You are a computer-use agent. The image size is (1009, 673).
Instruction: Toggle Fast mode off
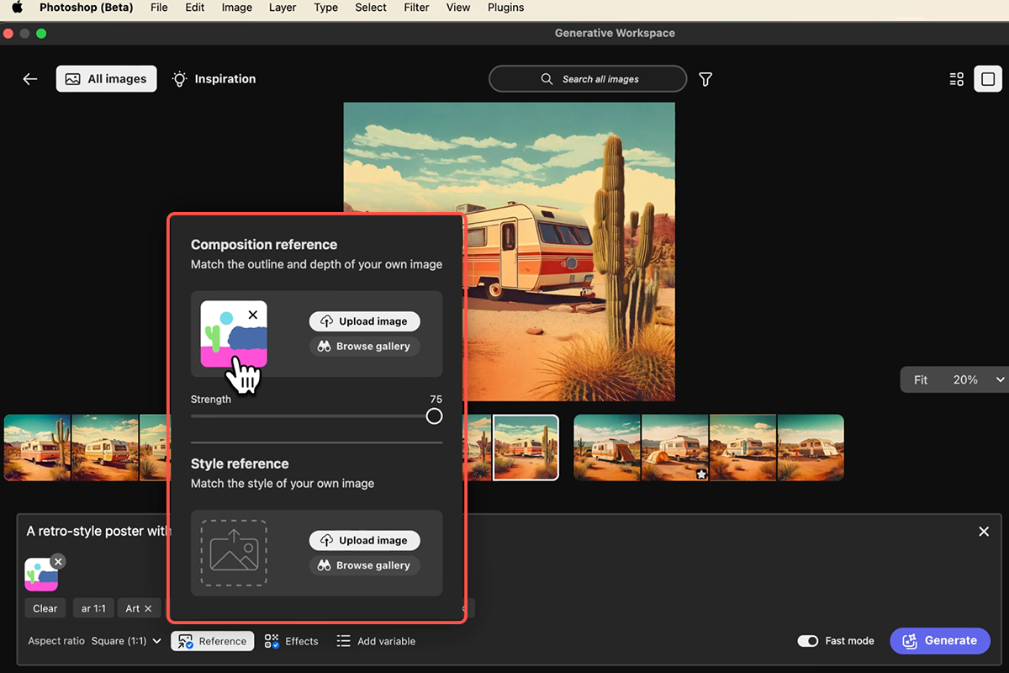pos(808,640)
